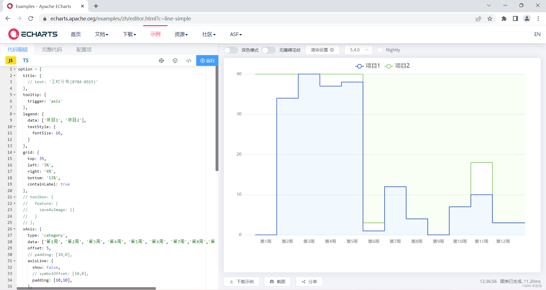Click the ECharts logo in the header
The image size is (546, 290).
33,34
